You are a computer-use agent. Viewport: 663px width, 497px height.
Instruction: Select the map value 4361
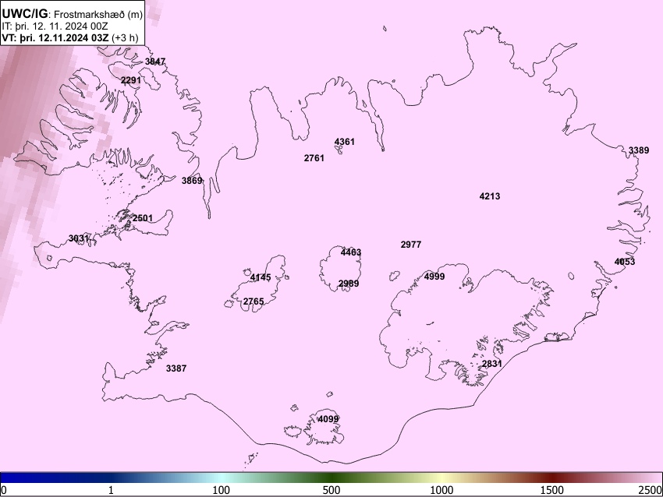coord(345,142)
